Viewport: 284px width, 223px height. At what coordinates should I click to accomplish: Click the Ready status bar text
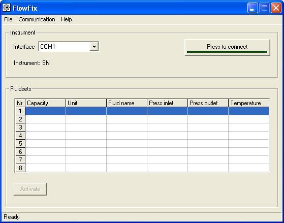[12, 217]
